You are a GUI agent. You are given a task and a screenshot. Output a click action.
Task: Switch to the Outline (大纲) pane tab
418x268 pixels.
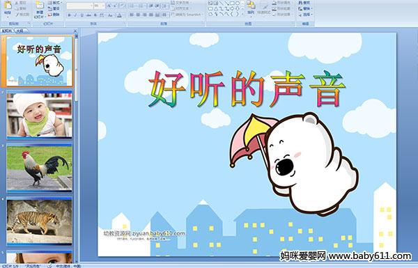tap(20, 31)
